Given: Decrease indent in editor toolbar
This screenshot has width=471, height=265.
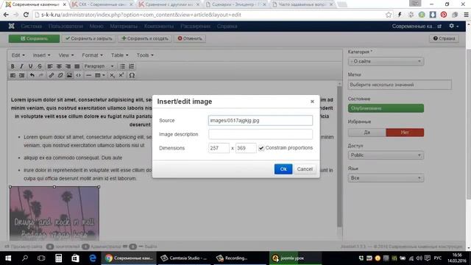Looking at the screenshot, I should click(13, 75).
